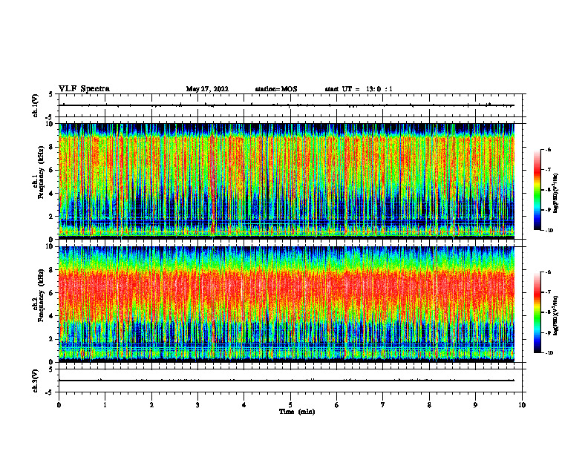Viewport: 588px width, 454px height.
Task: Click the ch.1 frequency tick "2"
Action: [52, 217]
